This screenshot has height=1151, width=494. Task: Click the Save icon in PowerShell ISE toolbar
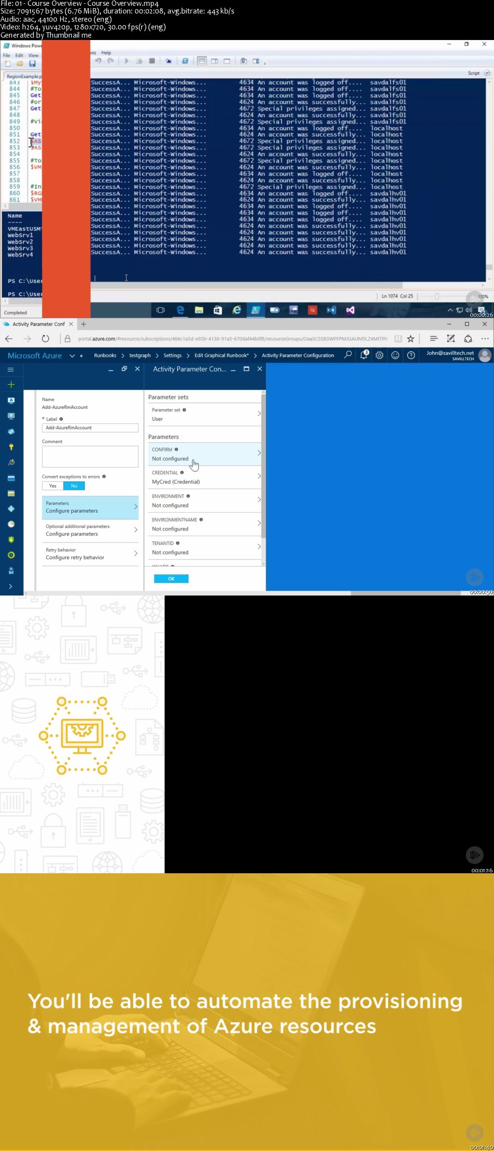pyautogui.click(x=32, y=64)
